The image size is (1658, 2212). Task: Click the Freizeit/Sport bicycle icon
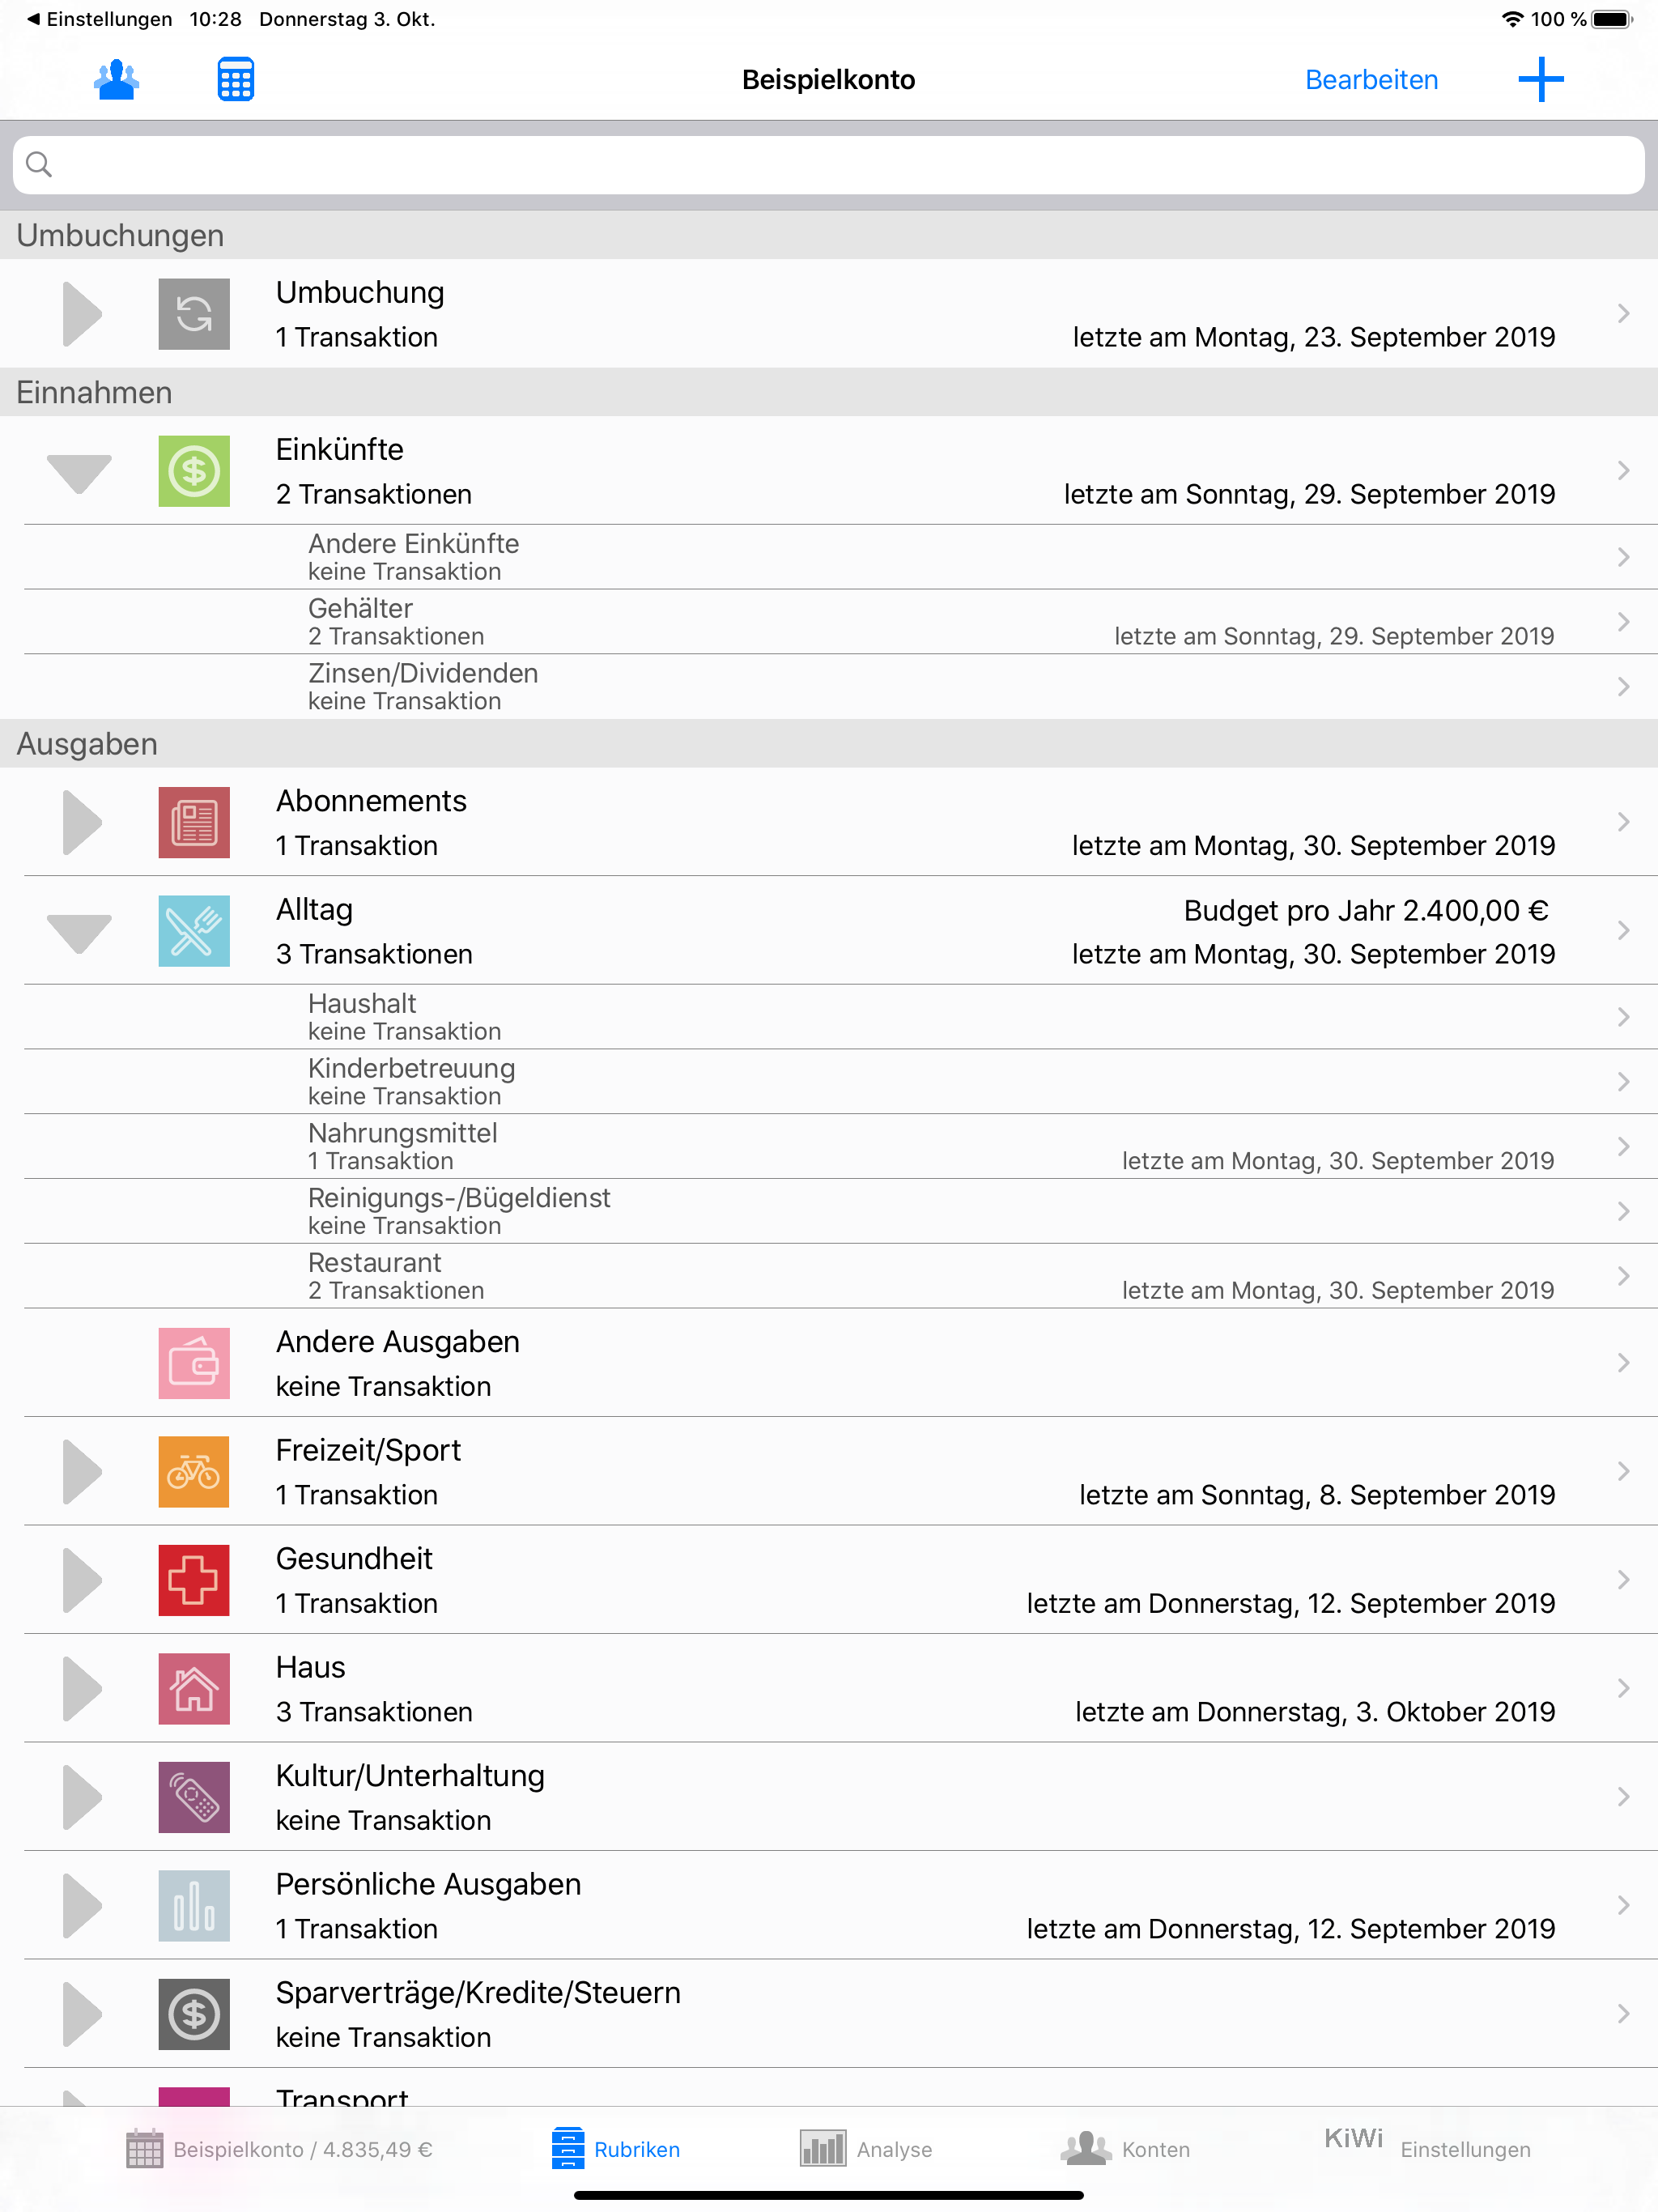click(193, 1471)
